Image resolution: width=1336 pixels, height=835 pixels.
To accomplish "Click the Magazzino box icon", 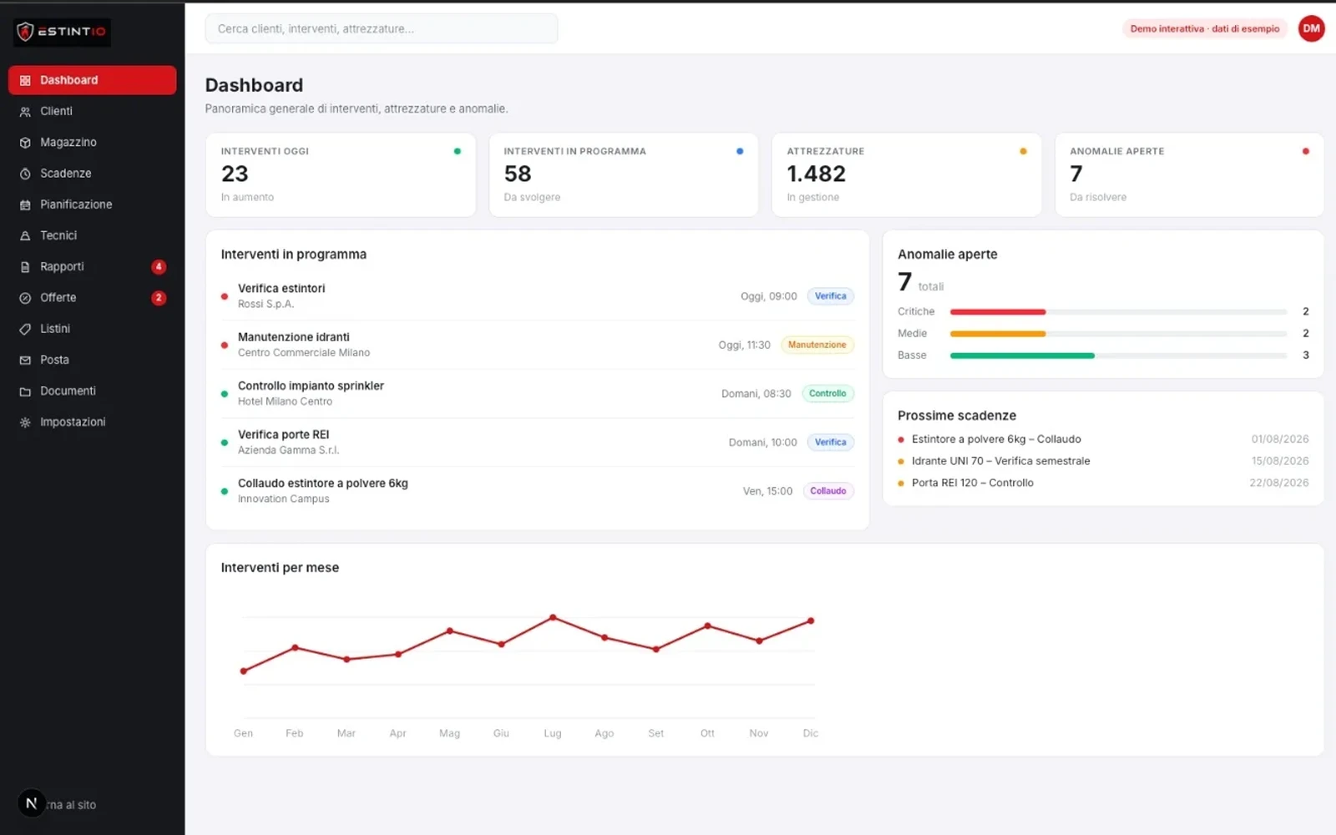I will [25, 143].
